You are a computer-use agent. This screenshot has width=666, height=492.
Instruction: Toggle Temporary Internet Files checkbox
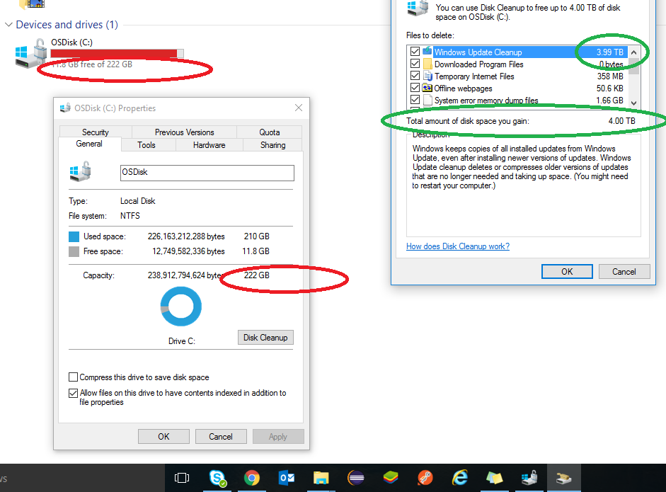(x=415, y=75)
